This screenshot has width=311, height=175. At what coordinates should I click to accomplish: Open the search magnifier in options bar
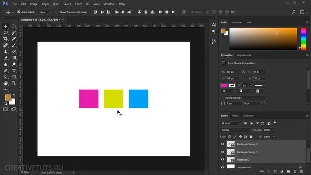point(294,12)
